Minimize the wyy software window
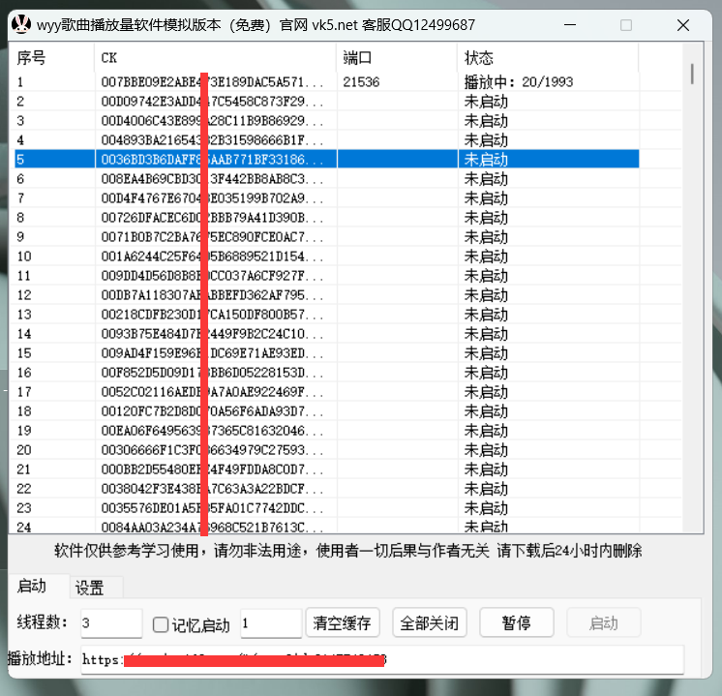 pos(570,24)
